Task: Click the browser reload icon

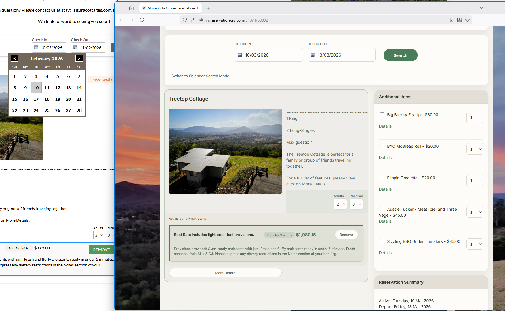Action: pos(142,20)
